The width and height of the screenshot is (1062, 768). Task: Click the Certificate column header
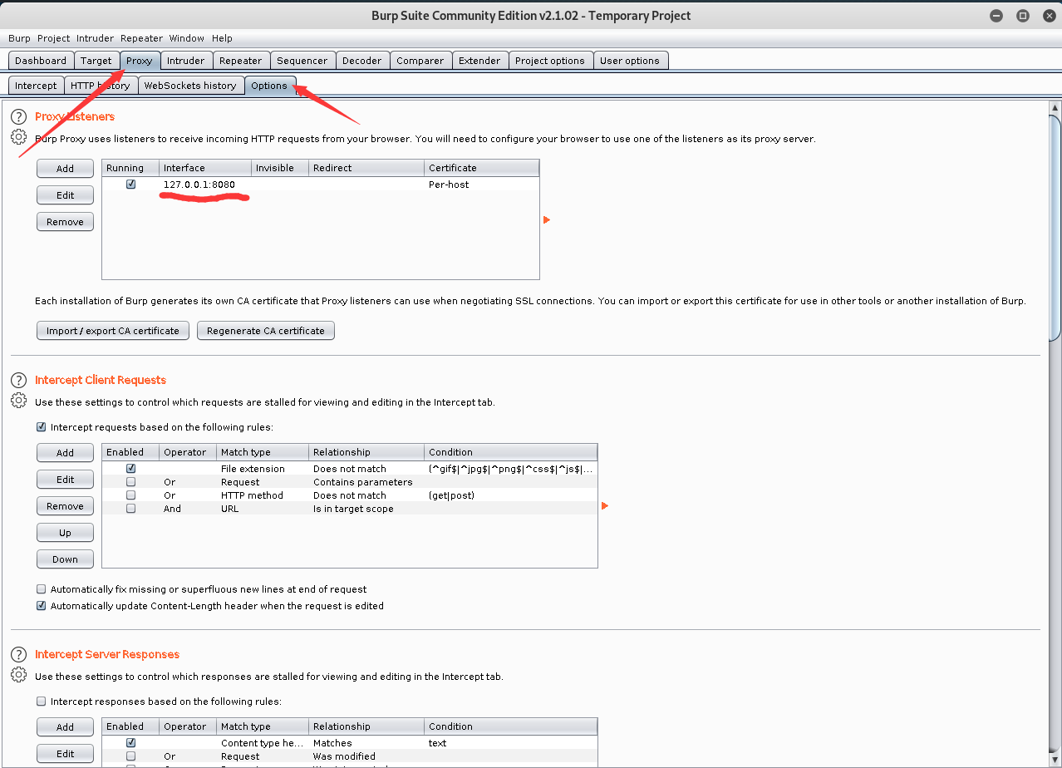tap(482, 168)
